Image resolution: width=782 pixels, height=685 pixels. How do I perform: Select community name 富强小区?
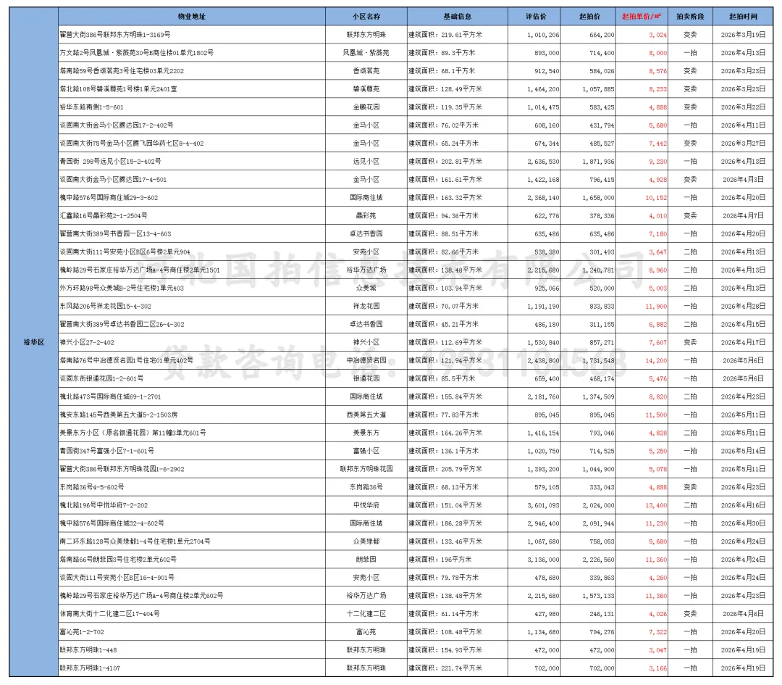pyautogui.click(x=366, y=451)
